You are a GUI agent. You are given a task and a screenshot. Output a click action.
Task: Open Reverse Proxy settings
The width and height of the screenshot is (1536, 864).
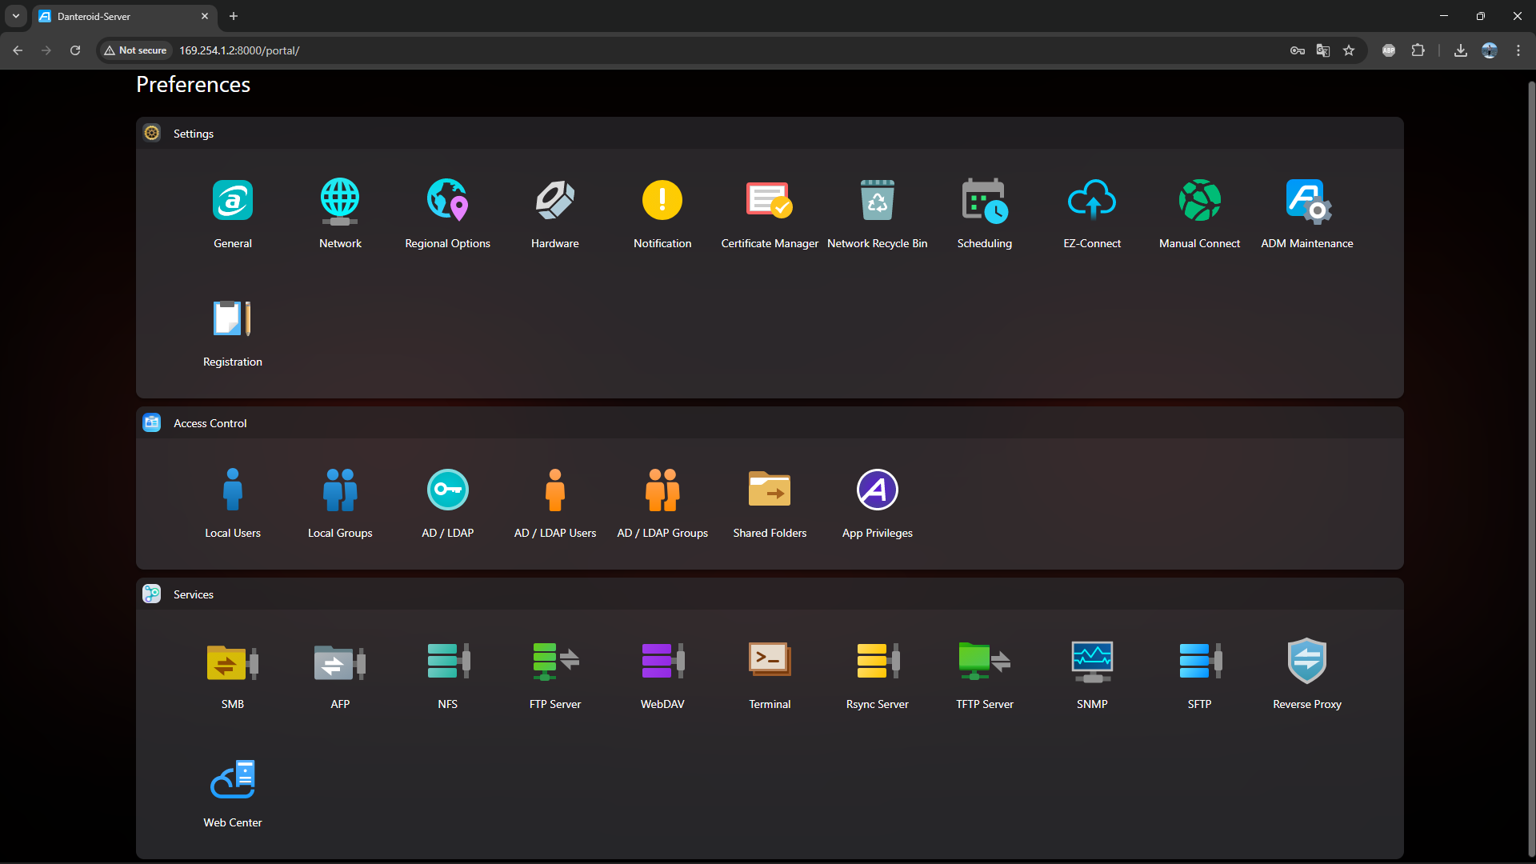pos(1306,662)
